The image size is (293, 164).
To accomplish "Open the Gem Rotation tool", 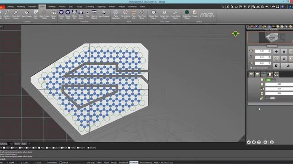I will tap(104, 14).
